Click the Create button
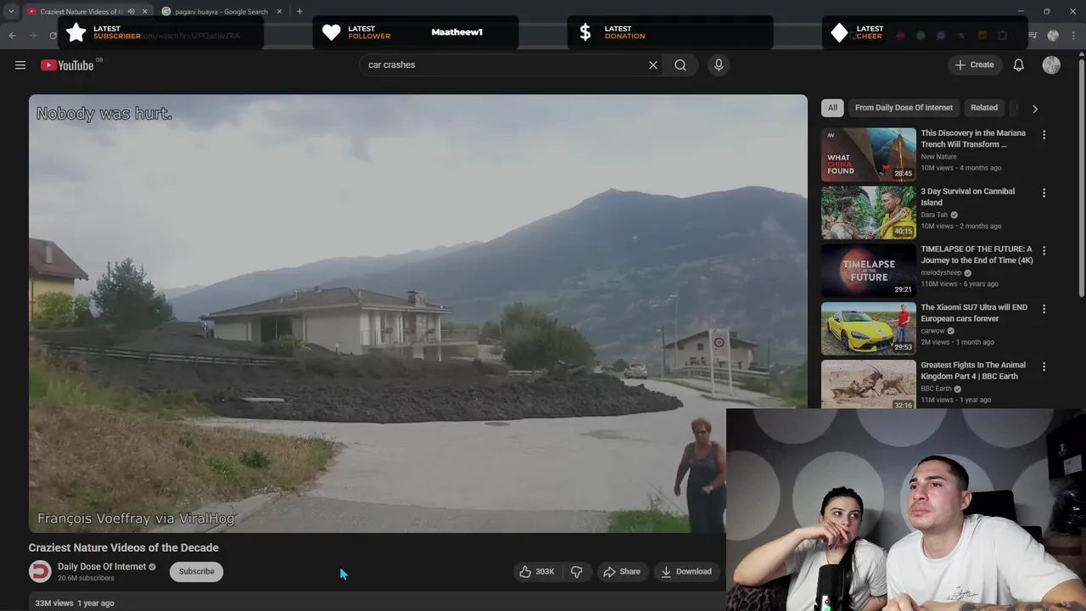Viewport: 1086px width, 611px height. pos(975,64)
